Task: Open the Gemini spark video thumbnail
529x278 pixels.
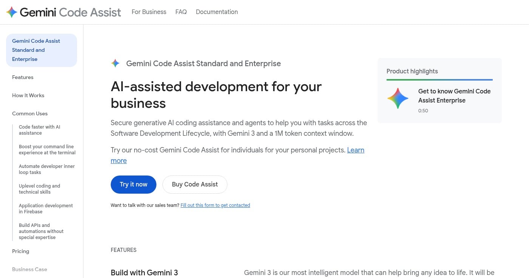Action: click(x=398, y=98)
